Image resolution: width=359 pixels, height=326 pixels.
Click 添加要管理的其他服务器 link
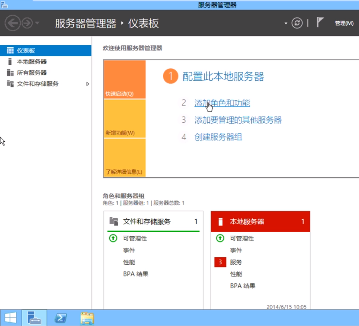[x=238, y=120]
